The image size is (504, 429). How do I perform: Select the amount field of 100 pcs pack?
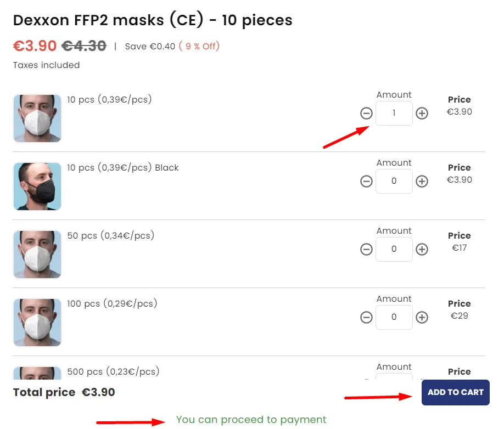[394, 318]
